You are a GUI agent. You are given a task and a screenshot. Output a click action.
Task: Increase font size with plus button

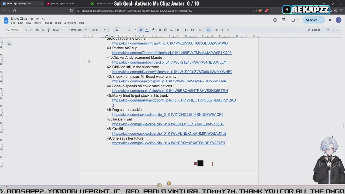click(x=123, y=30)
